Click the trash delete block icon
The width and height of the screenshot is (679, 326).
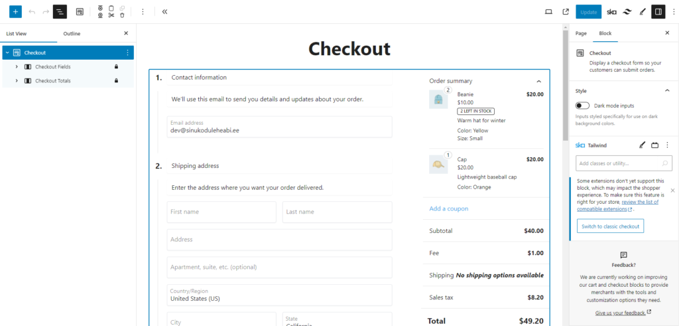point(122,15)
